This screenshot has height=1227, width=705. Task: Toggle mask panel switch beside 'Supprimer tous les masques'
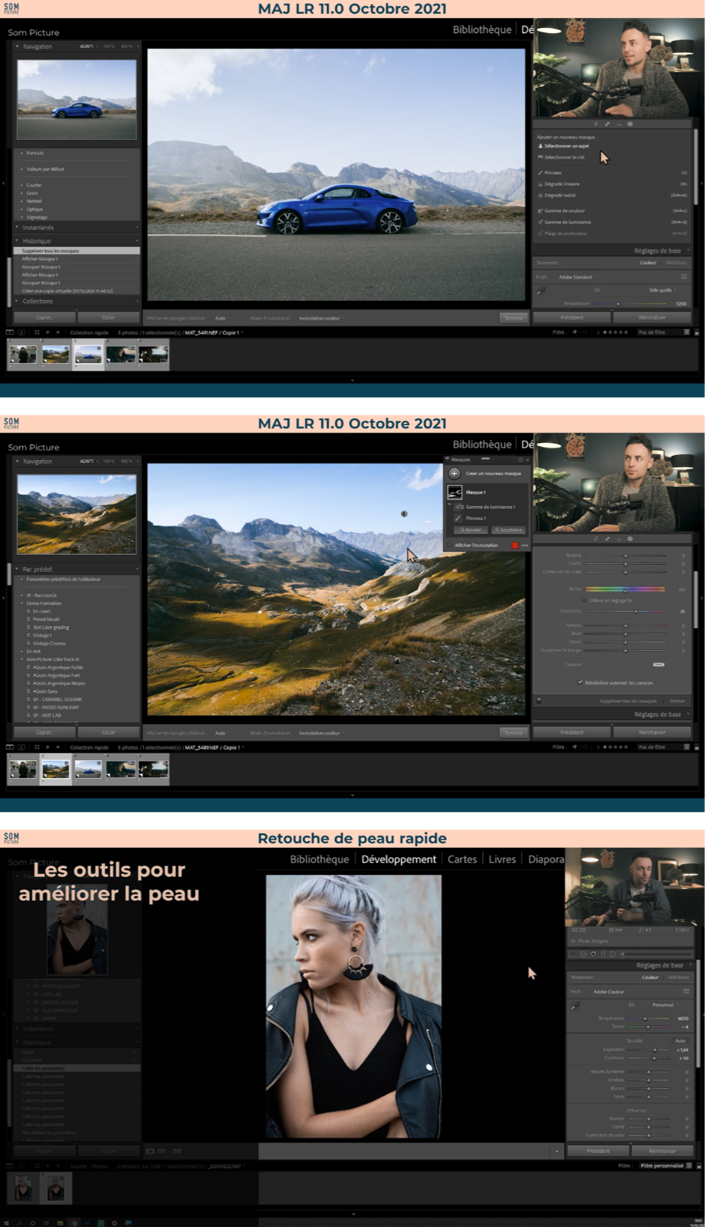click(x=538, y=700)
